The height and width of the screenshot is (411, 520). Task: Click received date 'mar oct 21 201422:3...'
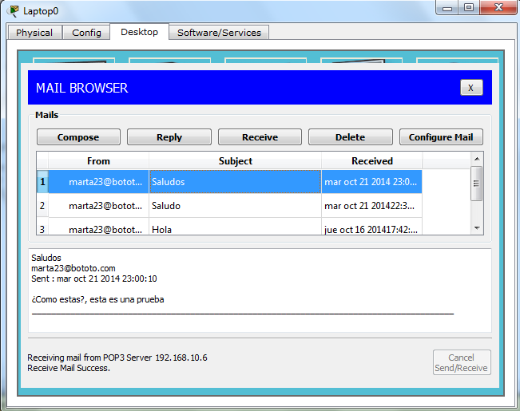[x=371, y=206]
